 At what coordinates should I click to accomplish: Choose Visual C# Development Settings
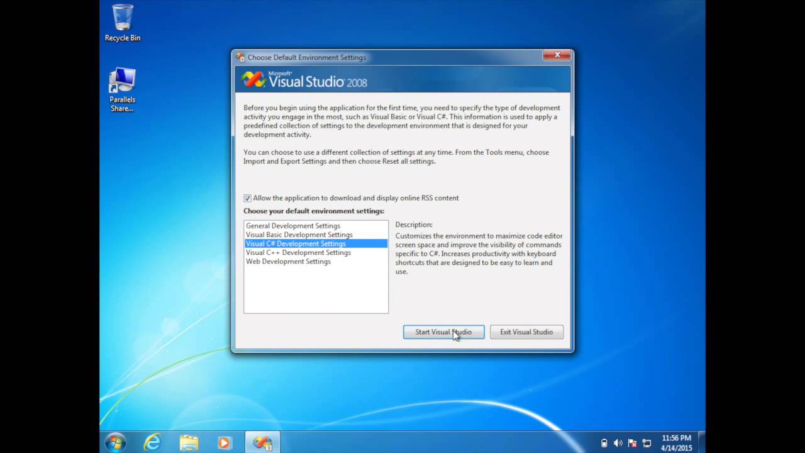point(316,243)
